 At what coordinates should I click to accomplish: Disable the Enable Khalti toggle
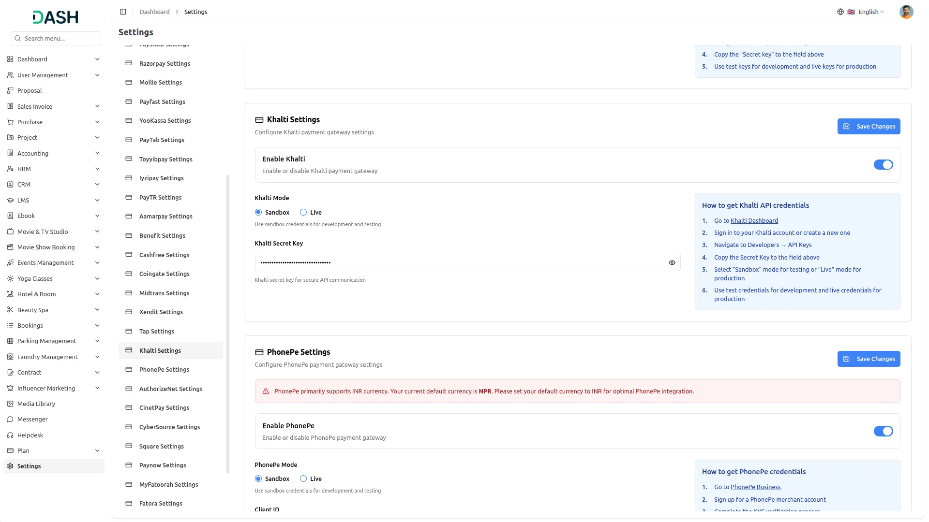tap(883, 165)
